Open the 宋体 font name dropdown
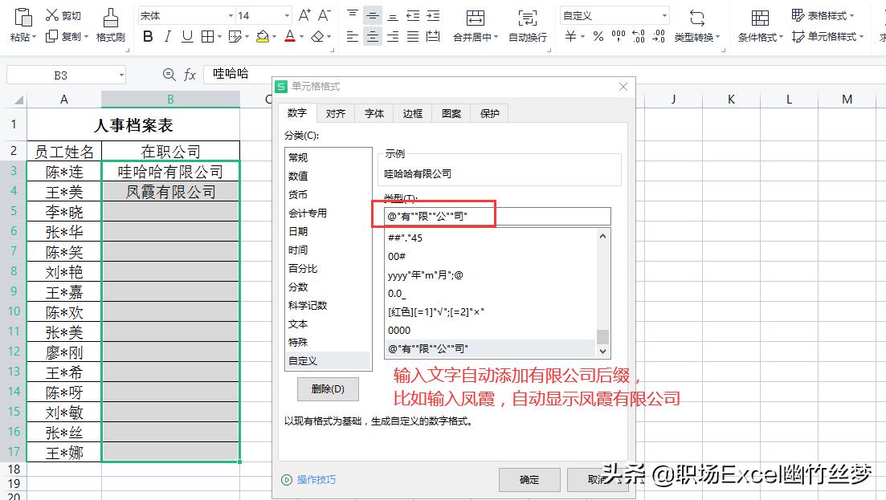The width and height of the screenshot is (886, 500). pyautogui.click(x=230, y=14)
